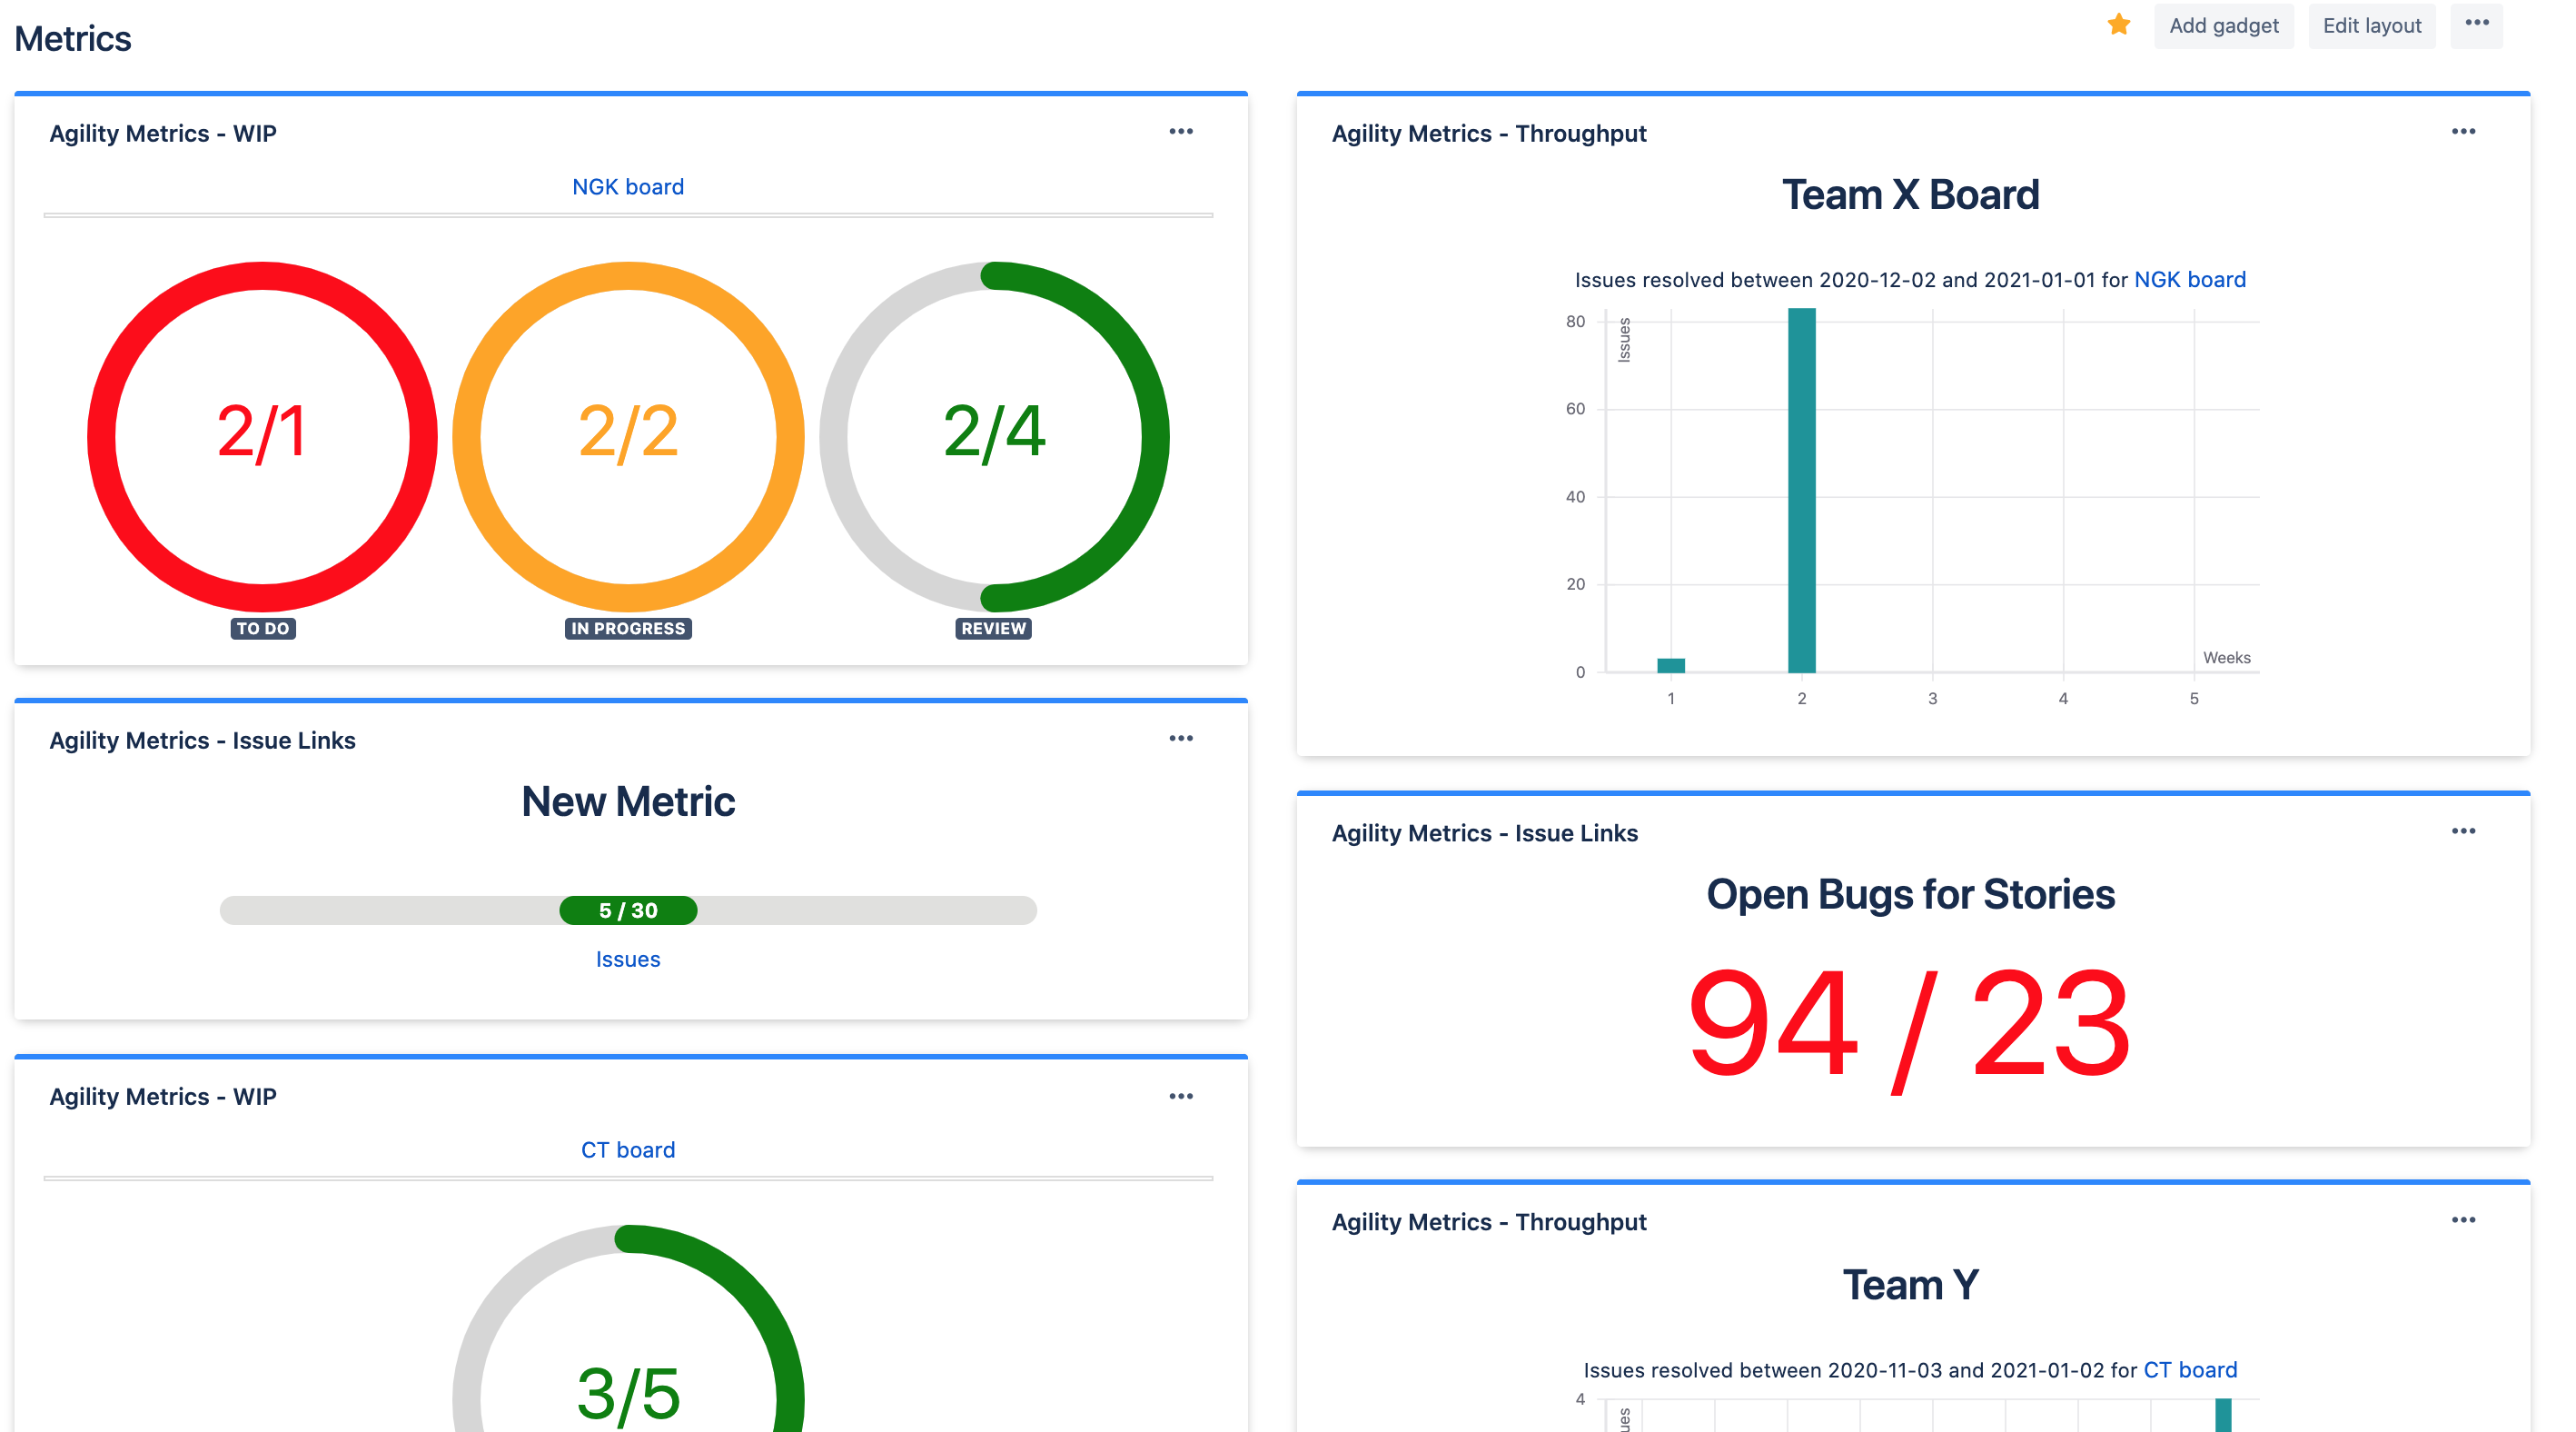Open the NGK board link in the Team X subtitle
The height and width of the screenshot is (1432, 2576).
tap(2189, 280)
